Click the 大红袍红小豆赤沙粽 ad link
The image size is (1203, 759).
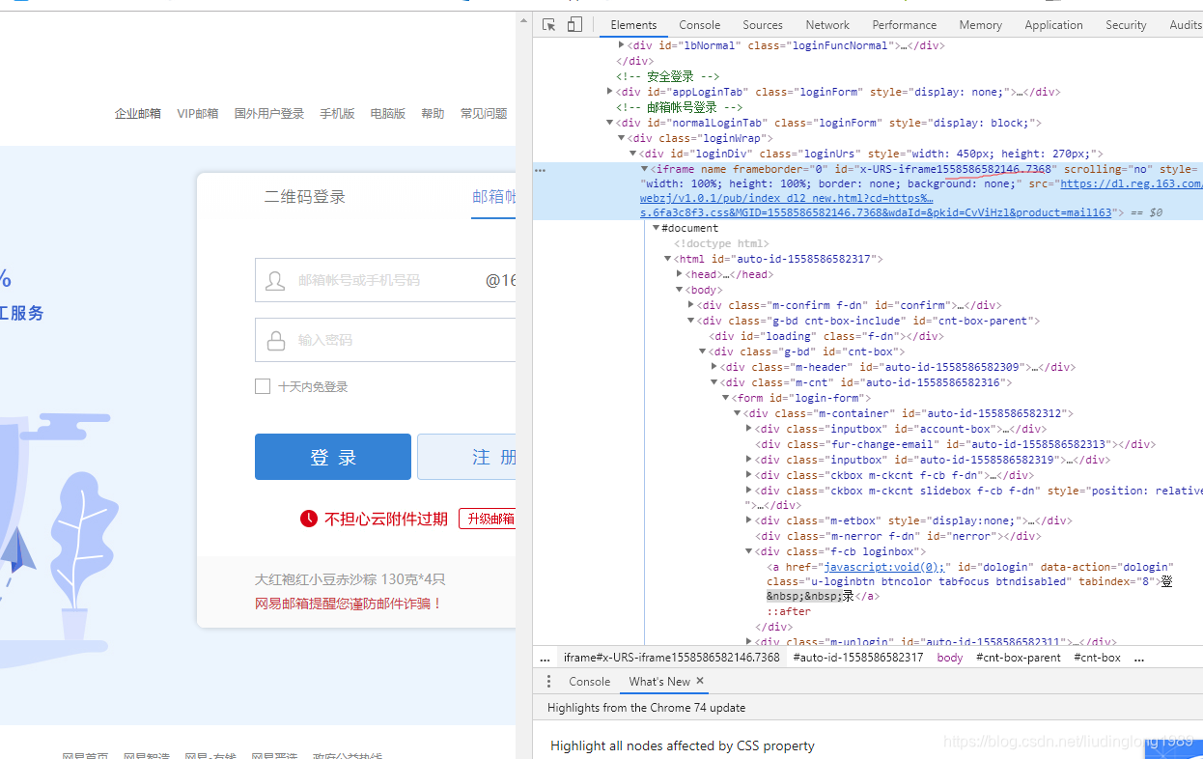[x=350, y=579]
